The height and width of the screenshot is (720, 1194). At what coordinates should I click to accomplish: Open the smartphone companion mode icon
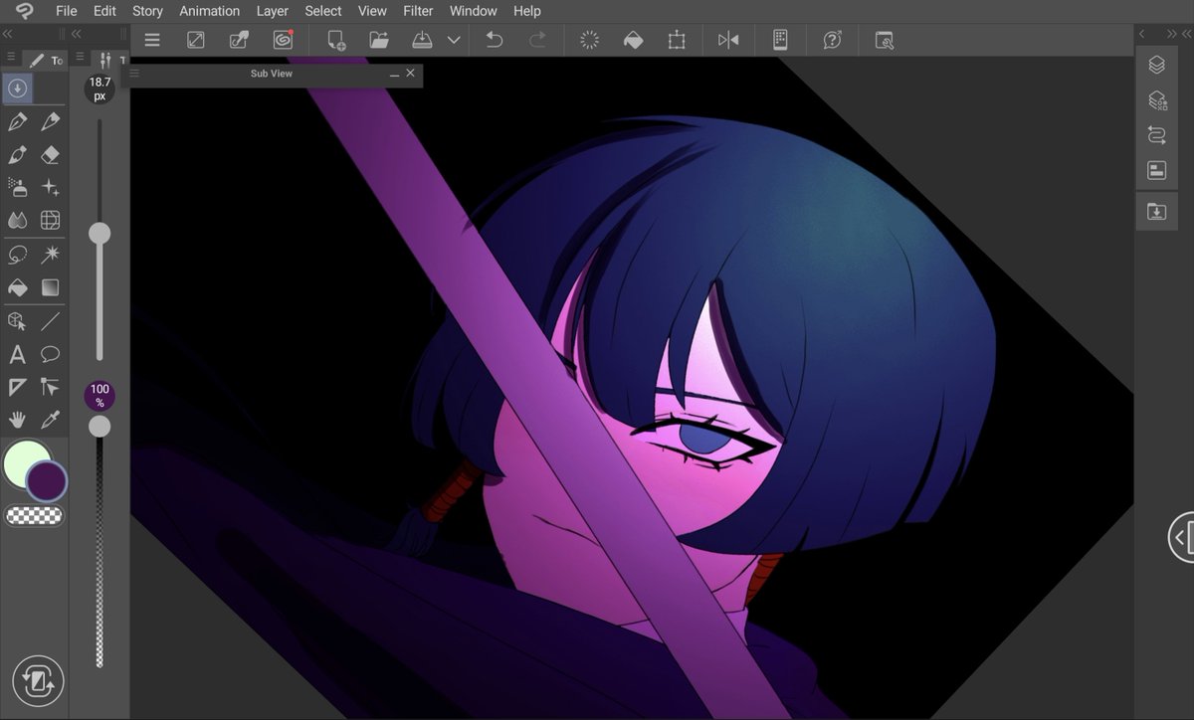point(780,40)
